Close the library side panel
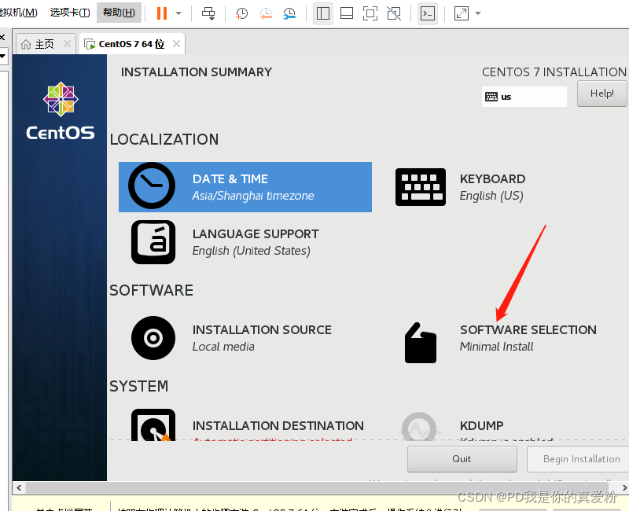The image size is (629, 511). [x=2, y=37]
